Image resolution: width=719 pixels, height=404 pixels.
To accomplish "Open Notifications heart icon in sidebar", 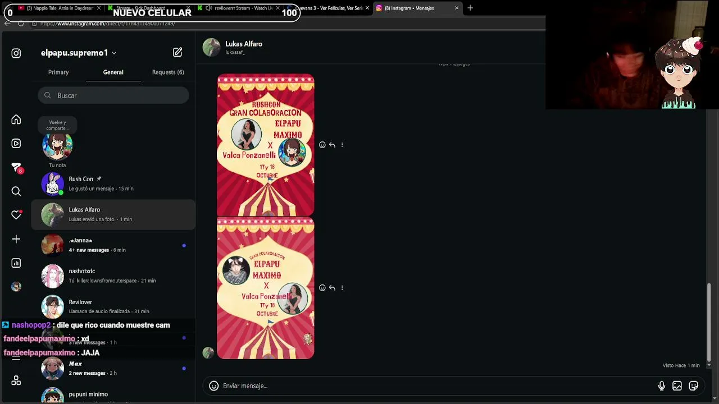I will pos(16,215).
